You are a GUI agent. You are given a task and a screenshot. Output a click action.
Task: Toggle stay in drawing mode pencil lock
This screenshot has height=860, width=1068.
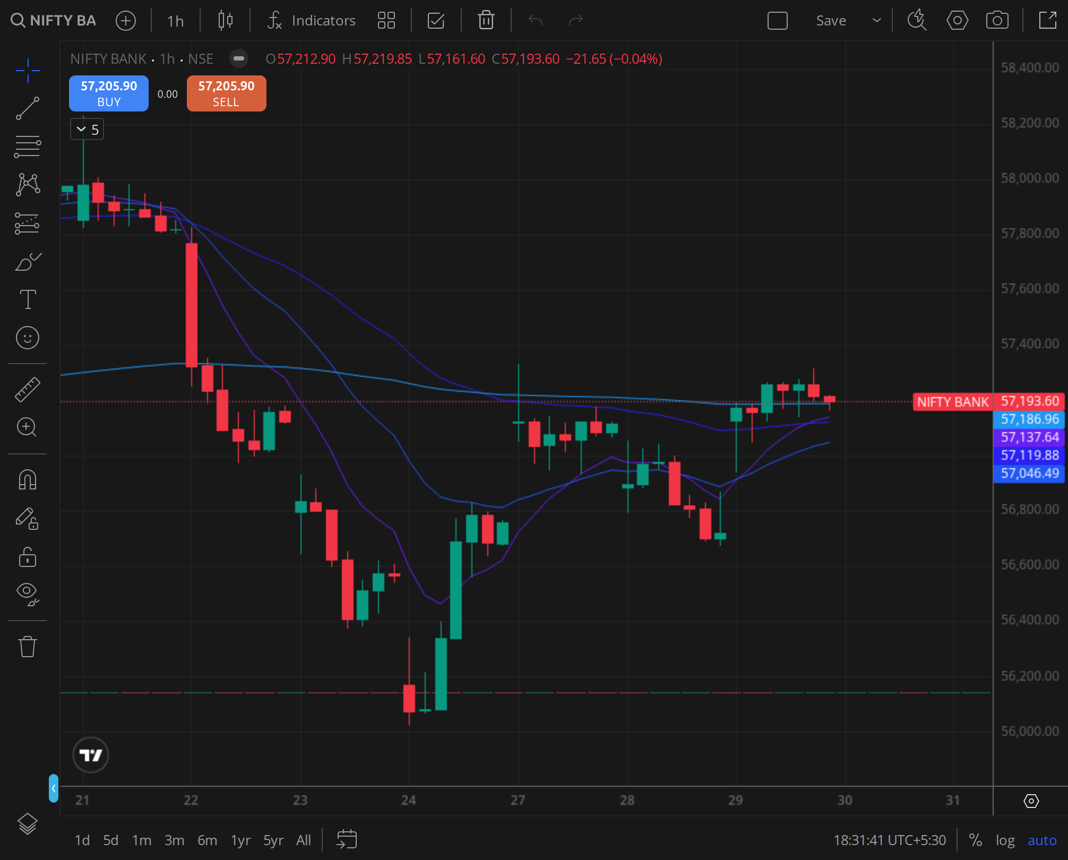(x=28, y=519)
